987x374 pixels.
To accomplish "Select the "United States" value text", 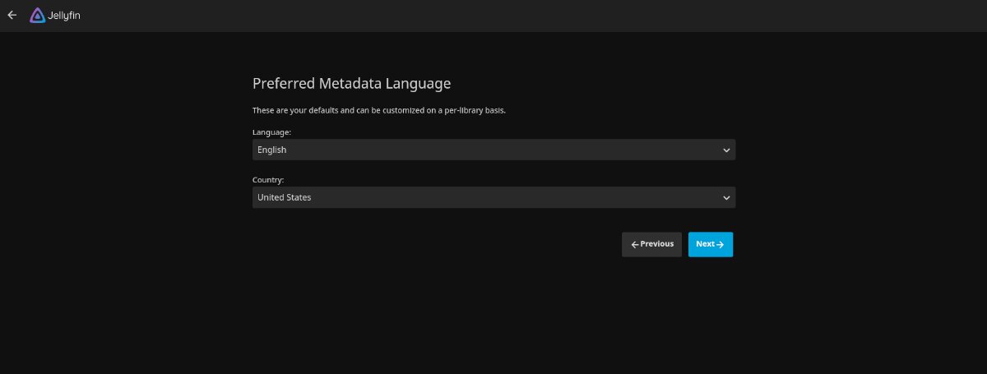I will 285,197.
